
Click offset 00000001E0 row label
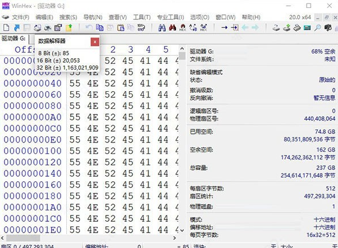pos(33,230)
